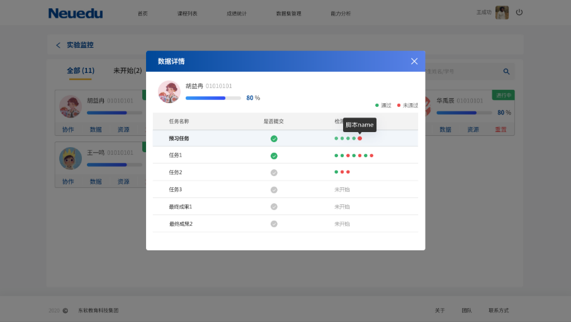Go to 能力分析 in the top navigation
Screen dimensions: 571x322
coord(341,13)
